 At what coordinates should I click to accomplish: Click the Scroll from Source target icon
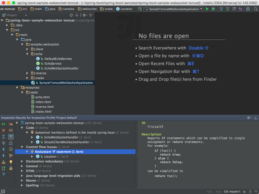71,15
